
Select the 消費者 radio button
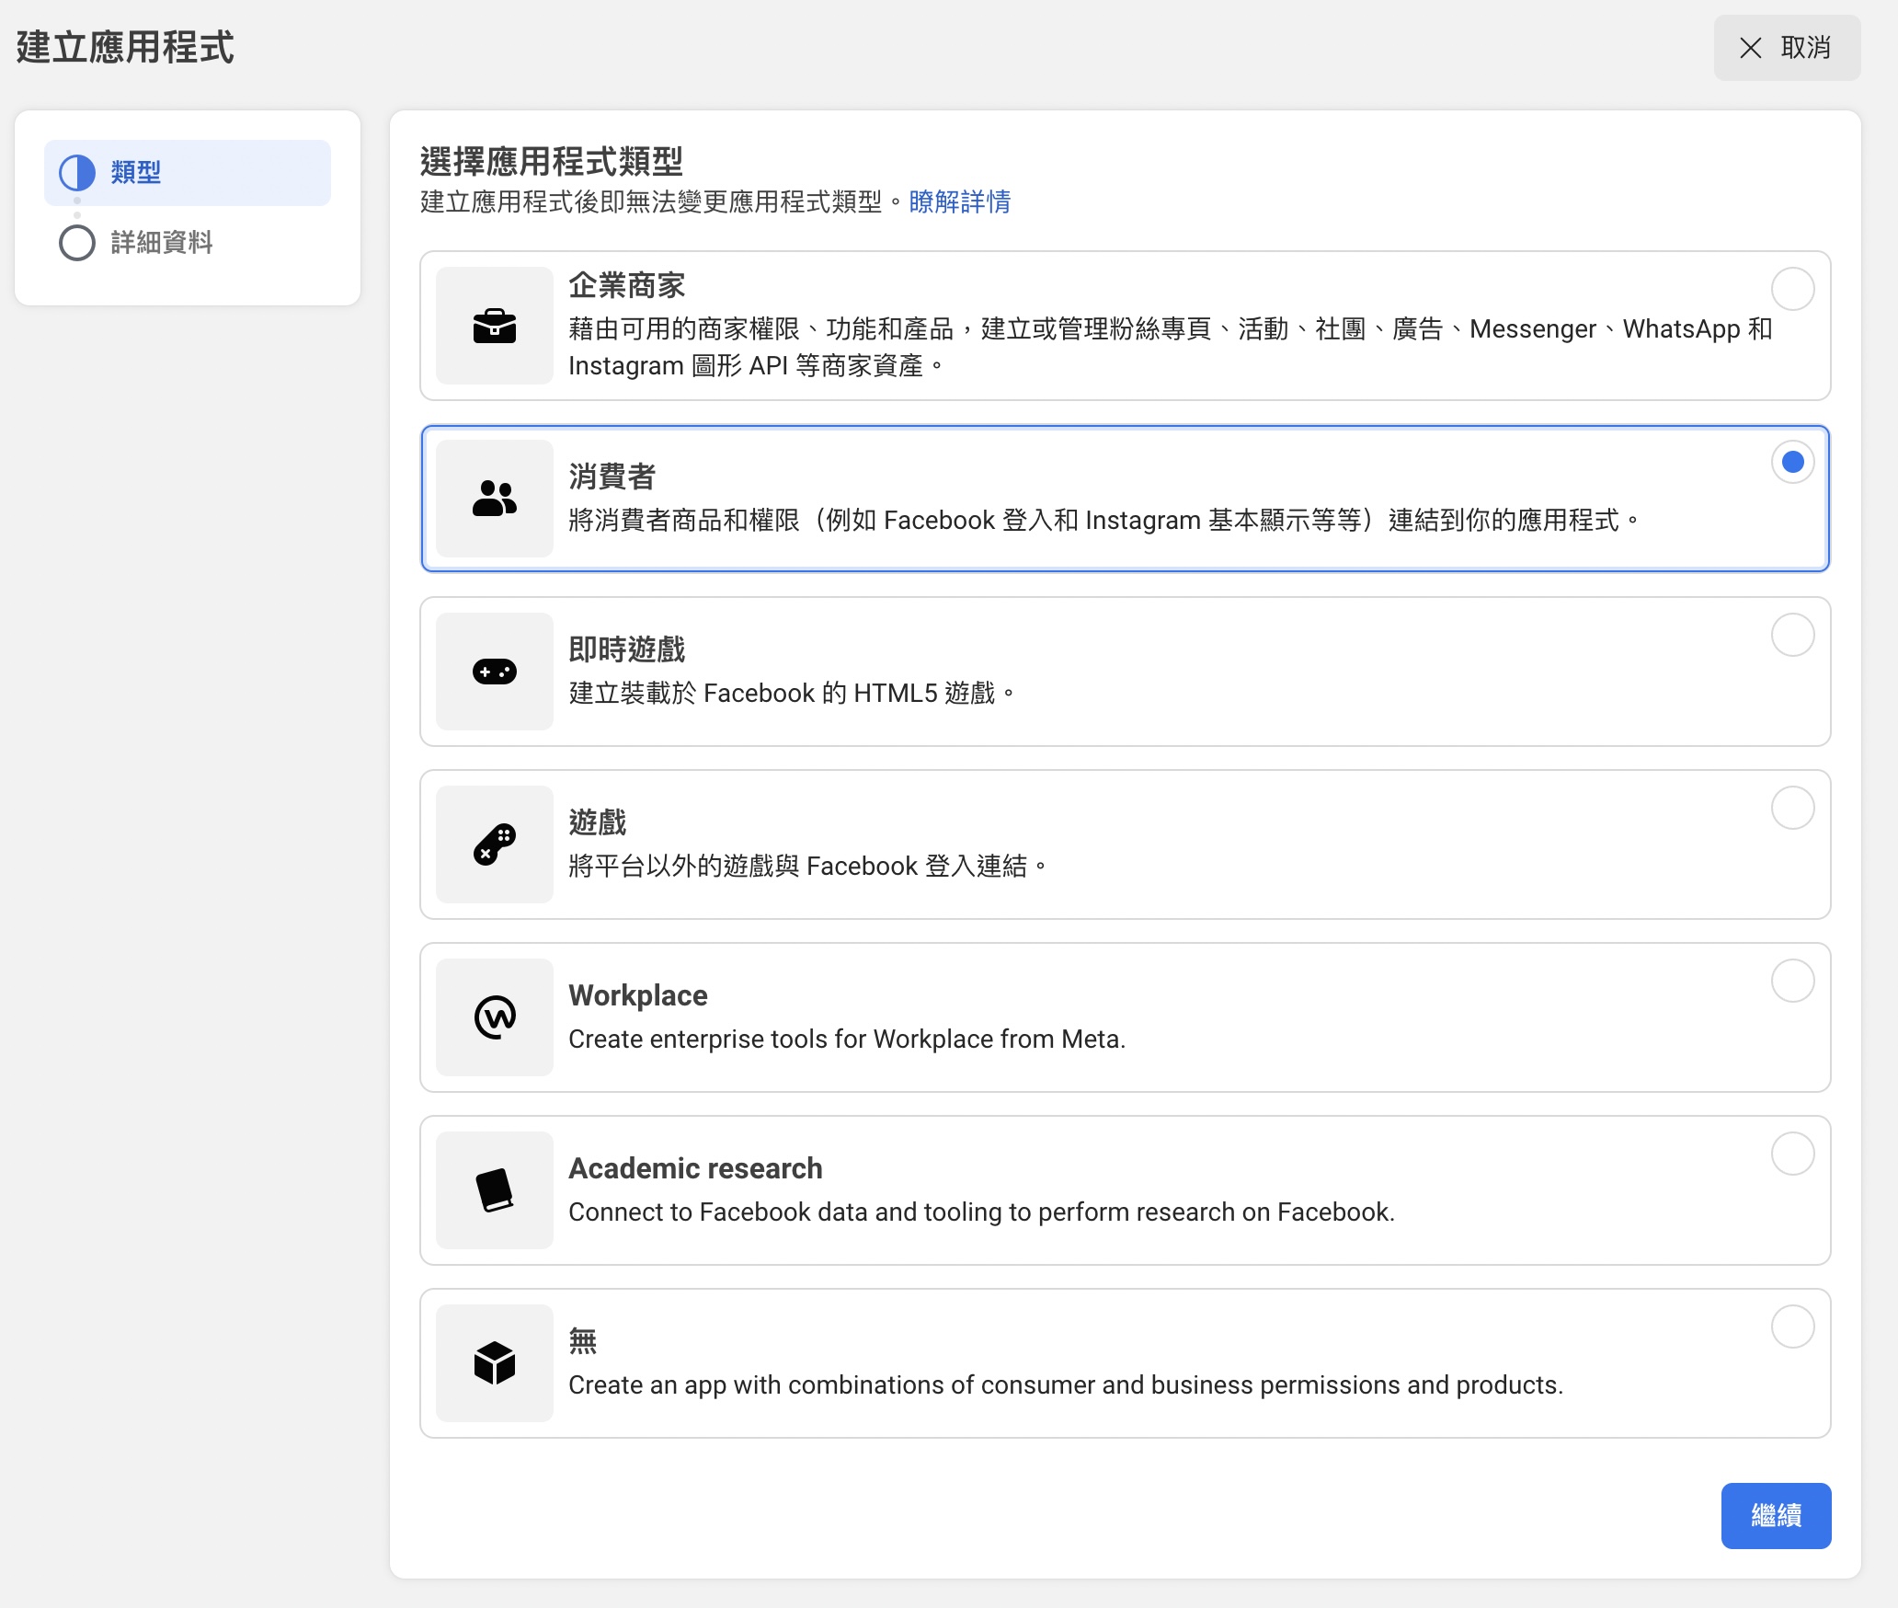click(1792, 462)
